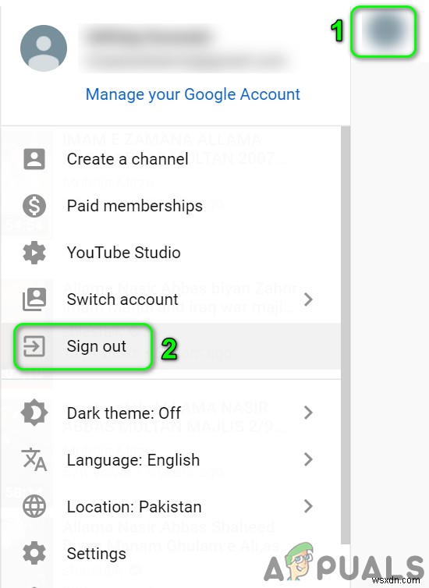
Task: Click the Create a channel person icon
Action: 34,159
